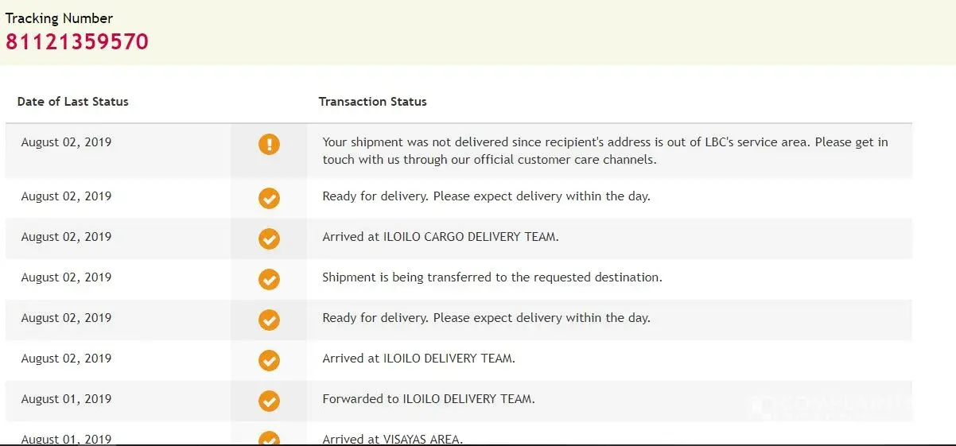Click the Date of Last Status header
The image size is (956, 446).
coord(72,102)
